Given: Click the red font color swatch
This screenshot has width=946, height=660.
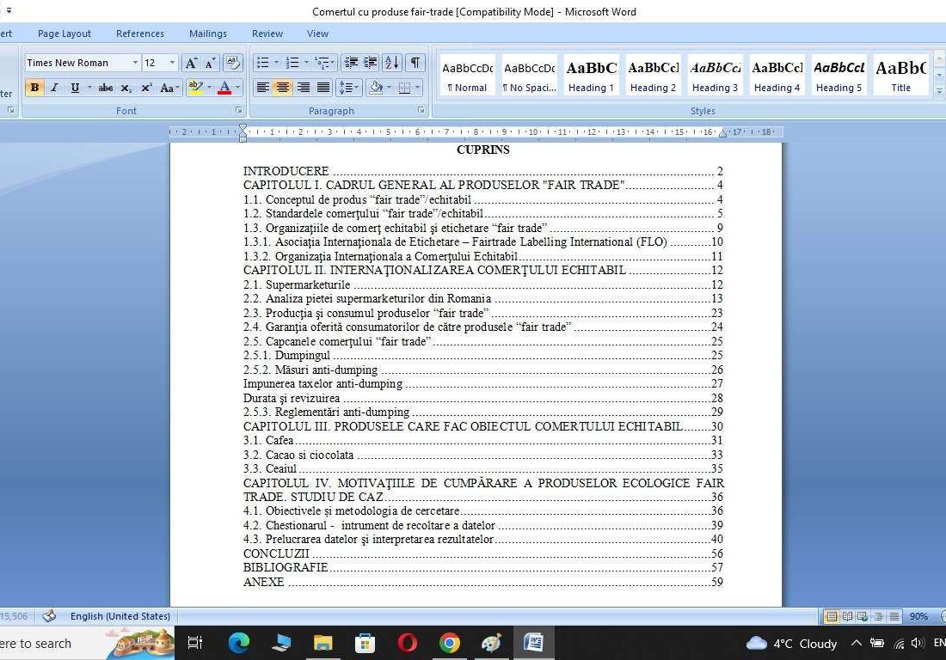Looking at the screenshot, I should coord(224,88).
